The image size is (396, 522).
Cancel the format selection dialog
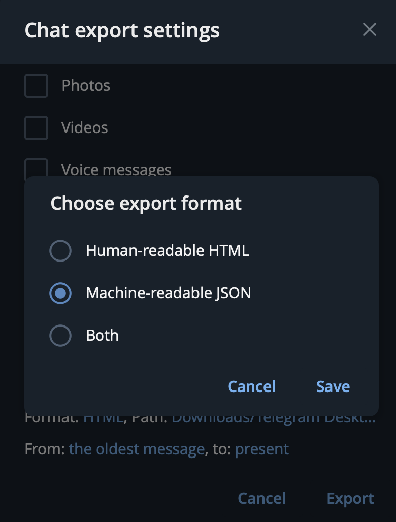(251, 386)
